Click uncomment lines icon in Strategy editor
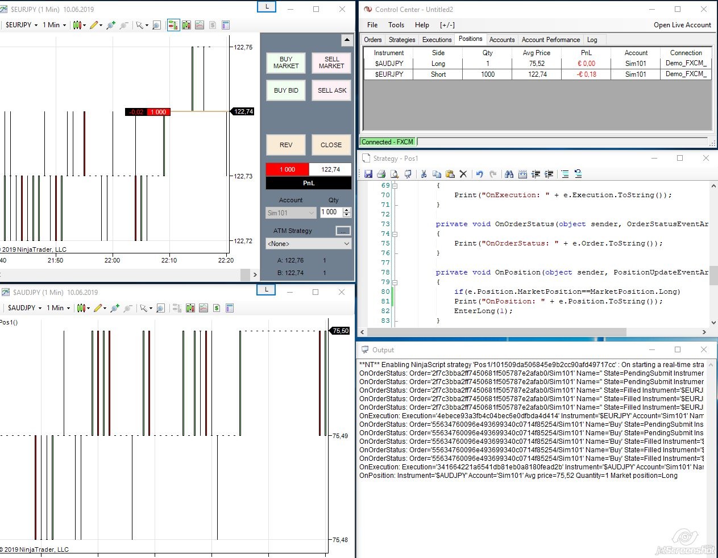Viewport: 718px width, 558px height. pos(578,174)
